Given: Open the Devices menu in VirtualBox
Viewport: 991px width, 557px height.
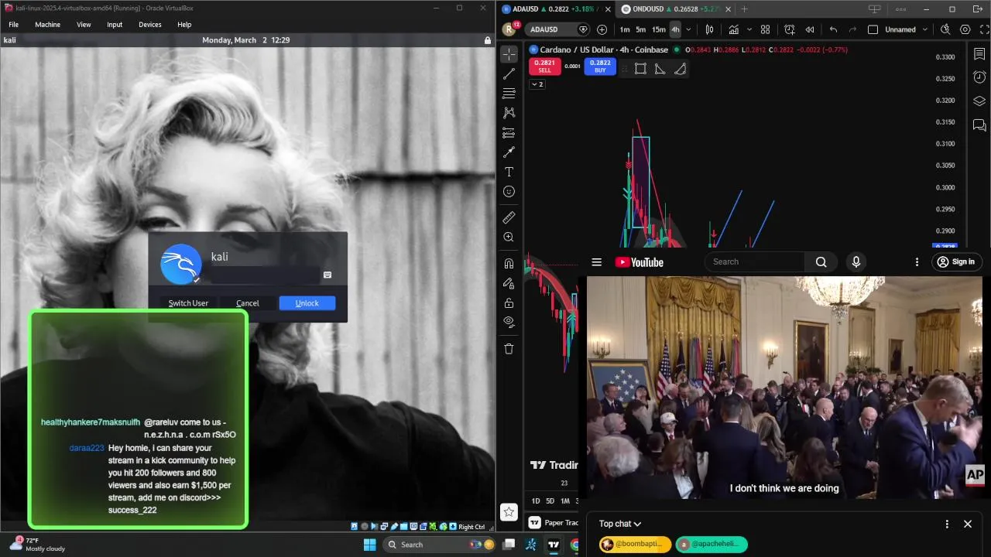Looking at the screenshot, I should tap(150, 25).
